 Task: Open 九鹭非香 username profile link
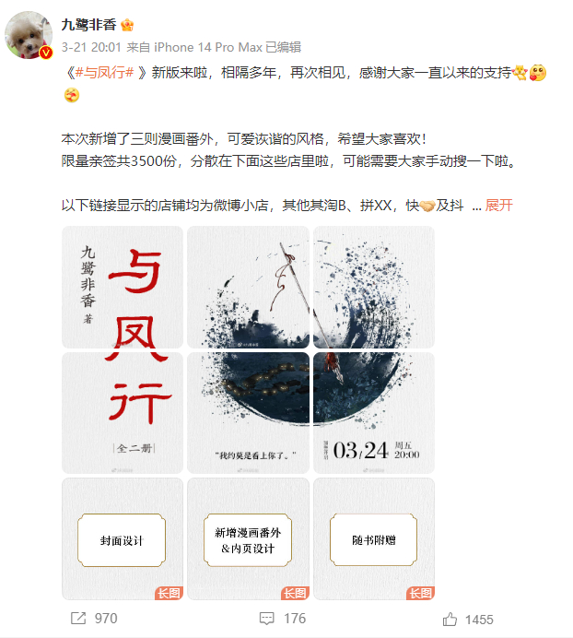coord(88,25)
